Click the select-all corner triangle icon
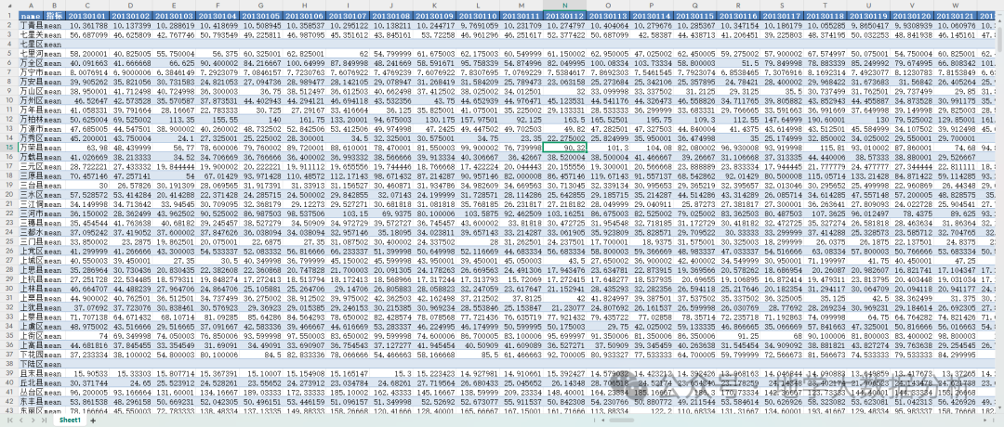This screenshot has height=427, width=1004. point(9,6)
